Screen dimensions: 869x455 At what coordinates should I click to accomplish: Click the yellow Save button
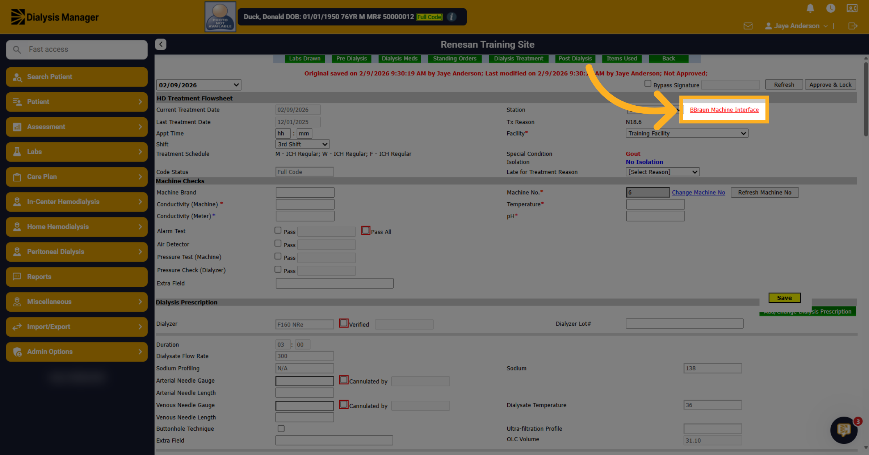tap(784, 298)
